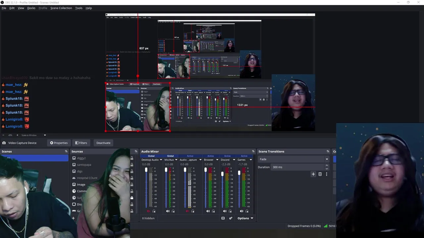
Task: Open the Scene Collection menu
Action: (x=61, y=8)
